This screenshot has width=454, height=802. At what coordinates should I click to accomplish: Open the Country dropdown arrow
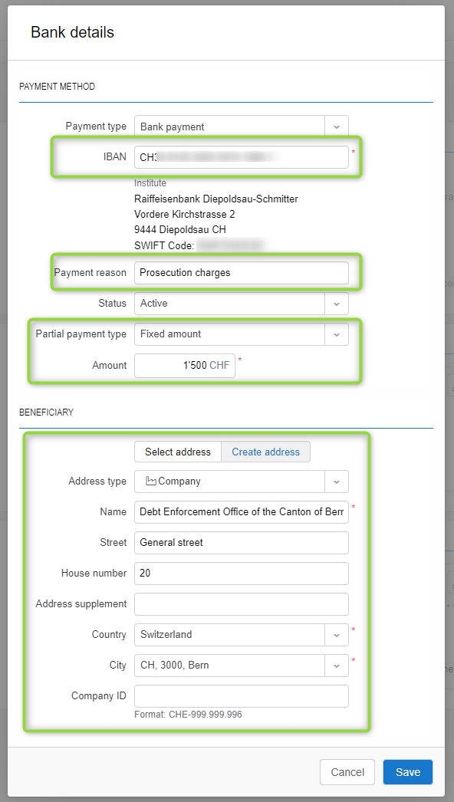[x=337, y=635]
